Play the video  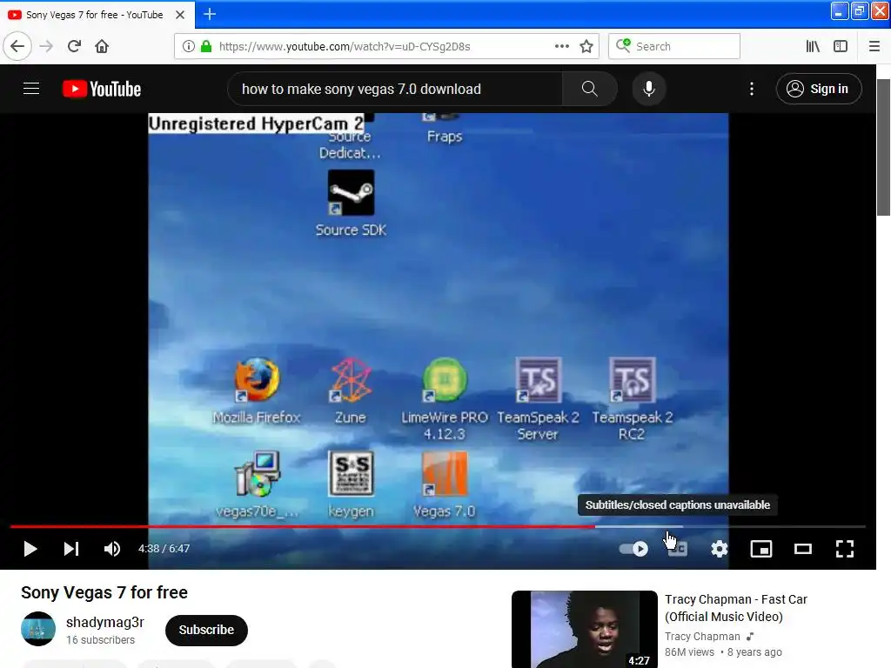pyautogui.click(x=30, y=550)
